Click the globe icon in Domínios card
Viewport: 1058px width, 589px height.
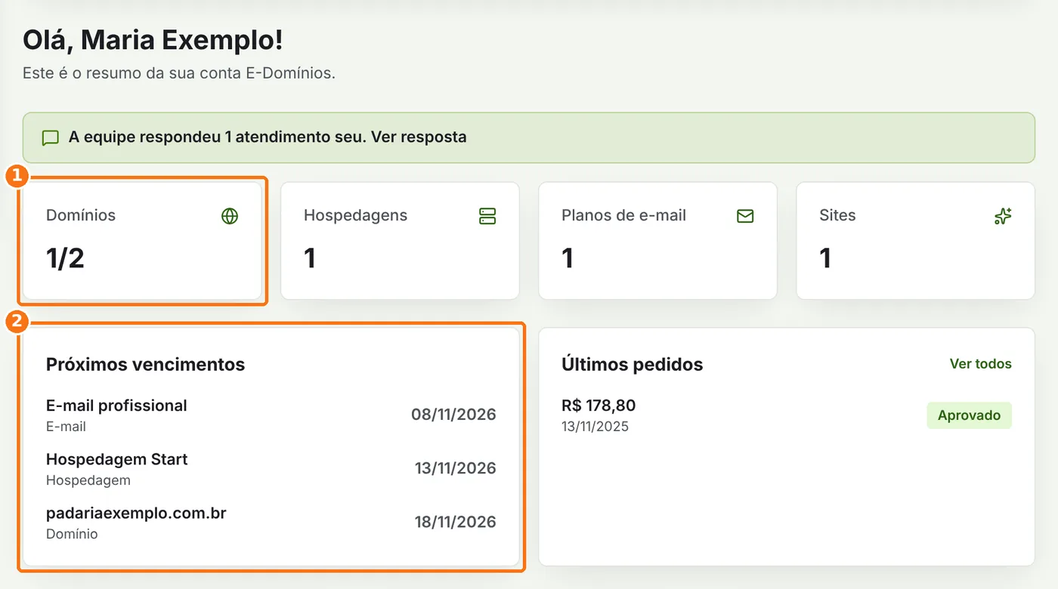[x=230, y=216]
